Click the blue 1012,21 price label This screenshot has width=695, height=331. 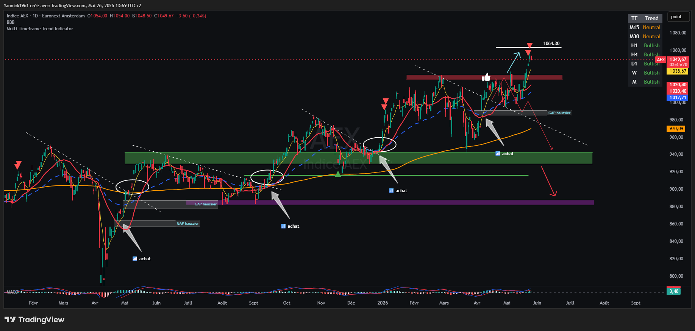pos(678,98)
